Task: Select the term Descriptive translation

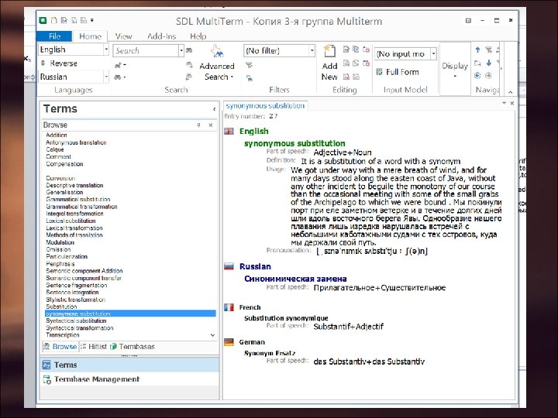Action: (74, 185)
